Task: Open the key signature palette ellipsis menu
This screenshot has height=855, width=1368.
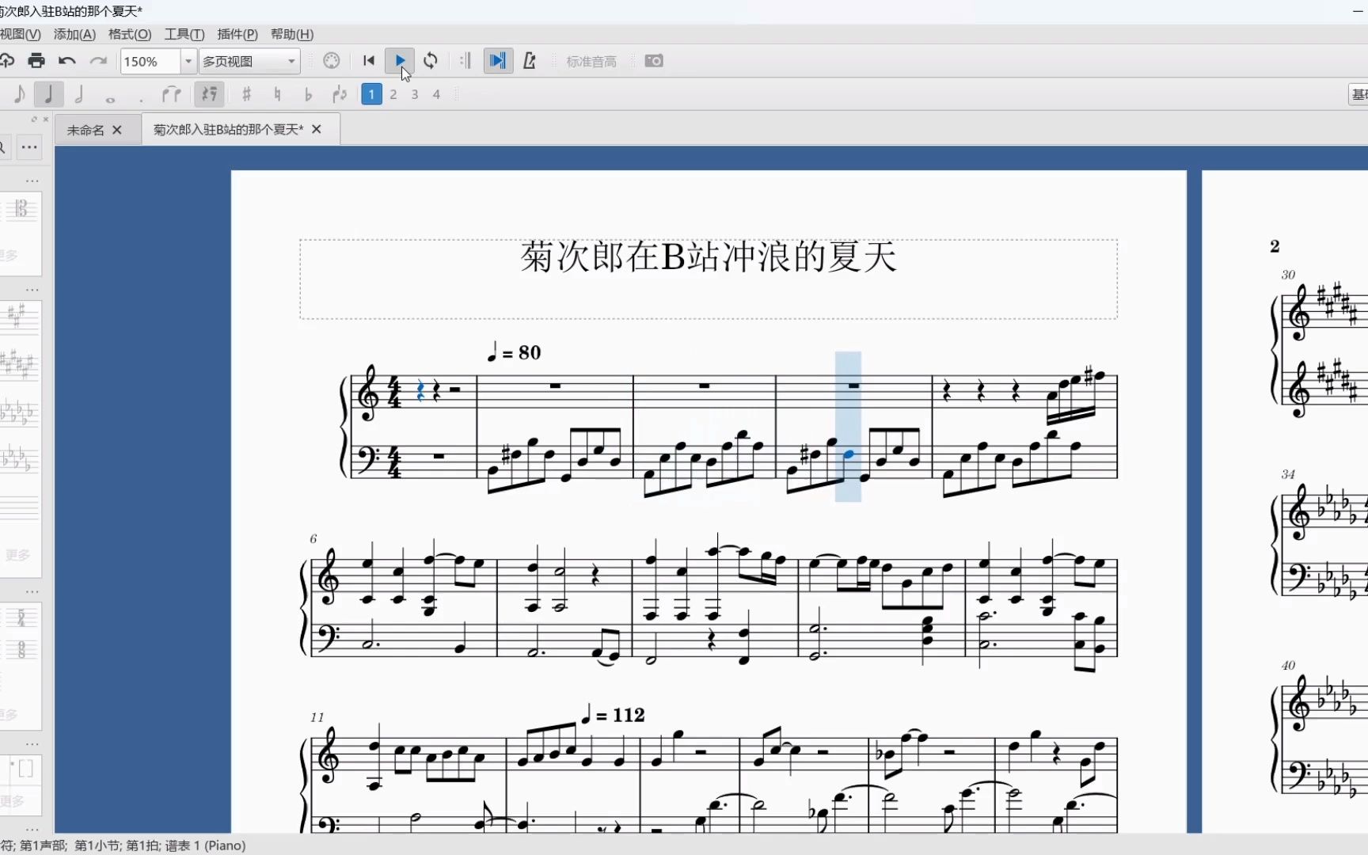Action: [32, 291]
